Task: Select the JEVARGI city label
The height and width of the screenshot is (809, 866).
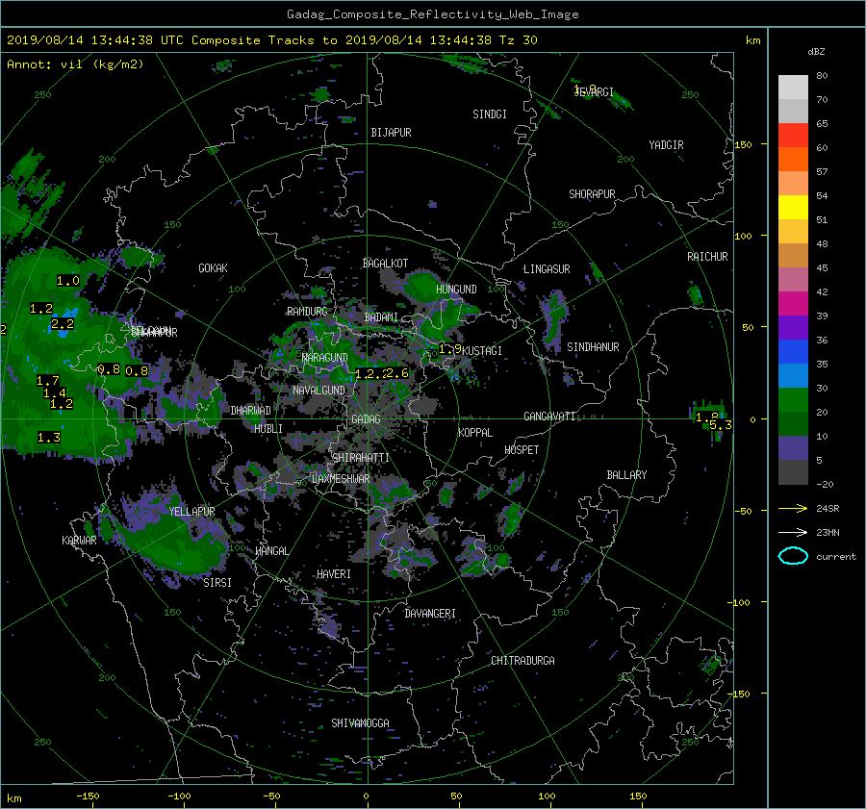Action: point(595,92)
